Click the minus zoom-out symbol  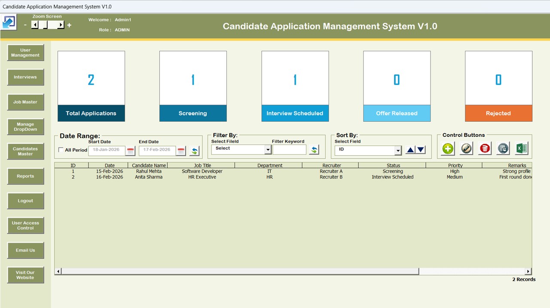(25, 25)
